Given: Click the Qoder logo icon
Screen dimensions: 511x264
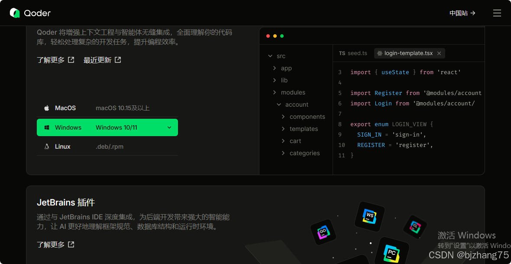Looking at the screenshot, I should (x=15, y=13).
